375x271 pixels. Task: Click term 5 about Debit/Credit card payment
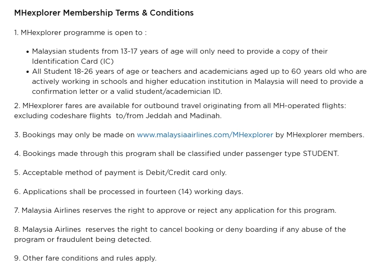[120, 173]
